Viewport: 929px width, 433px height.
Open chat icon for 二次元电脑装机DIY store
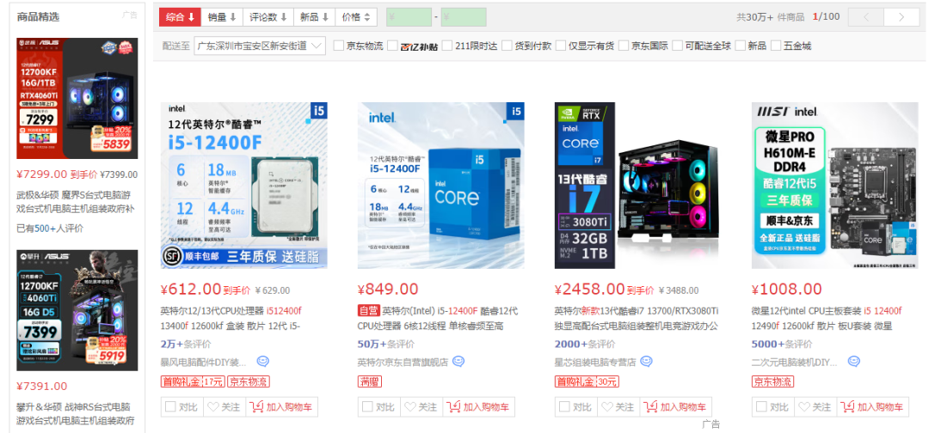point(854,361)
